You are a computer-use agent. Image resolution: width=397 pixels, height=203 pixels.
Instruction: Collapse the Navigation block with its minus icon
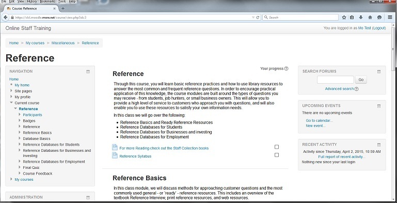point(88,72)
